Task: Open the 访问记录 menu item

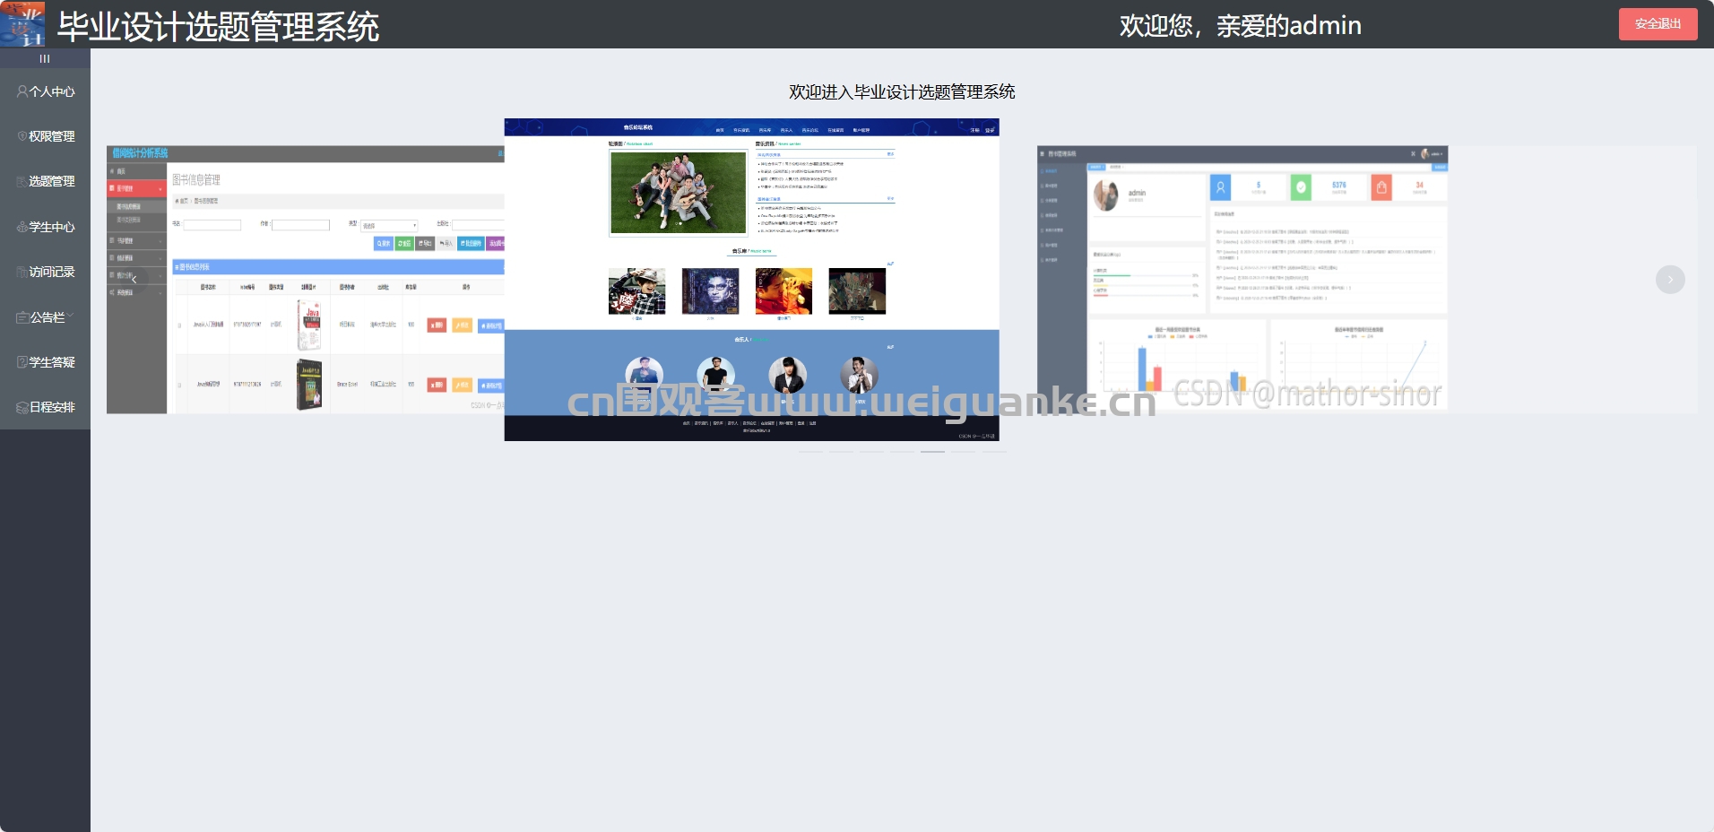Action: [x=45, y=272]
